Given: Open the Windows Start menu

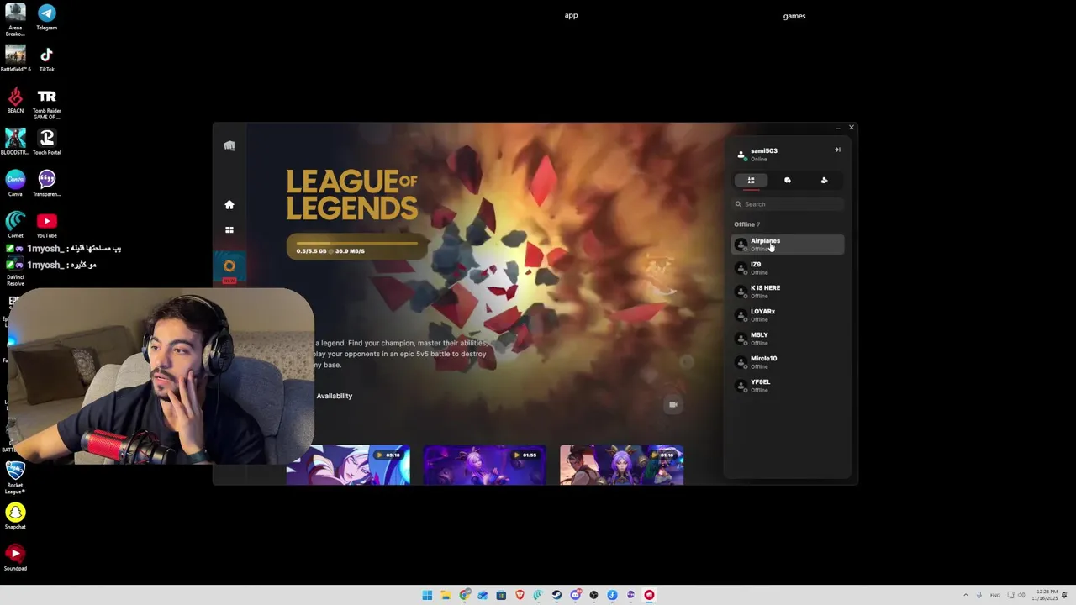Looking at the screenshot, I should (x=427, y=595).
